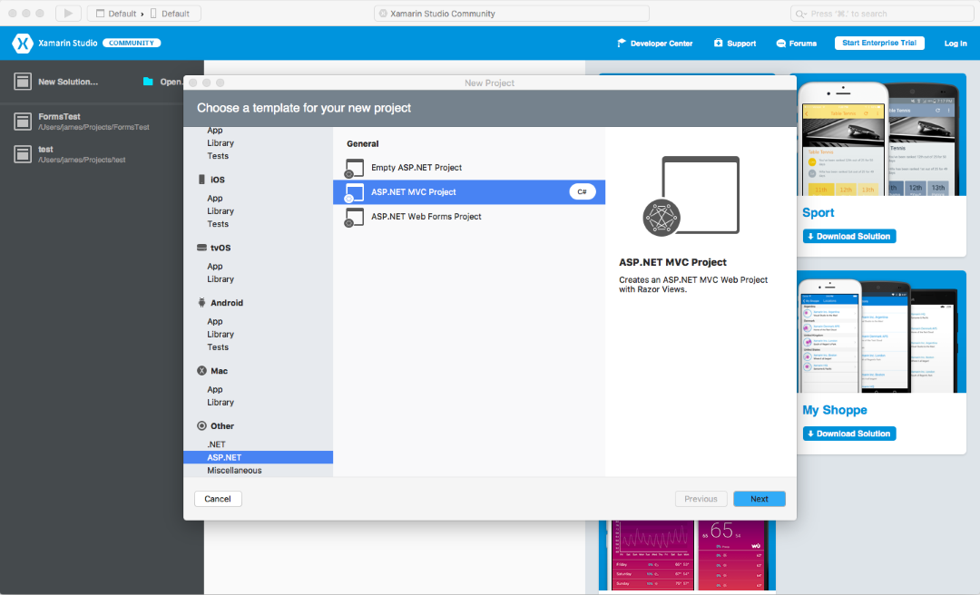Click the run/play button in toolbar
Viewport: 980px width, 595px height.
point(68,13)
